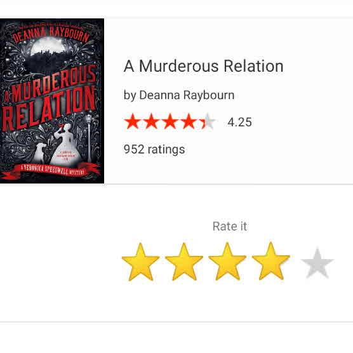Image resolution: width=353 pixels, height=353 pixels.
Task: Click the red cover title text Relation
Action: pos(48,108)
